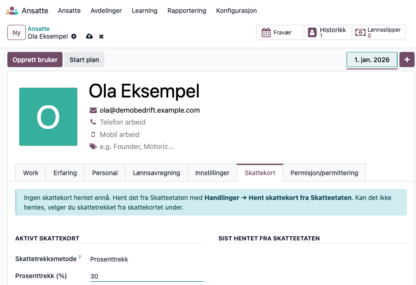This screenshot has width=416, height=285.
Task: Click the cloud save icon
Action: 90,36
